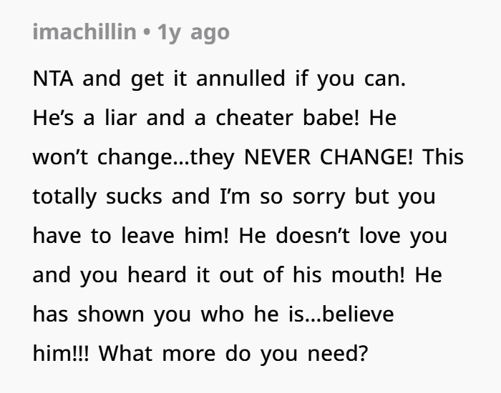Open the imachillin user profile
The width and height of the screenshot is (501, 393).
84,33
